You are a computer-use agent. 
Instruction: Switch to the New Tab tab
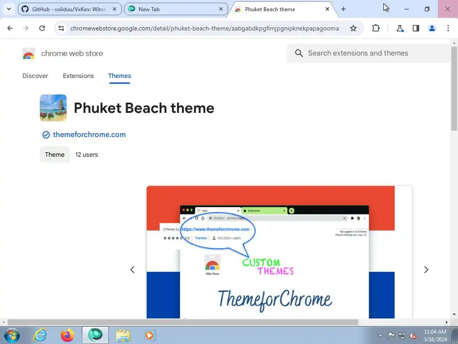pyautogui.click(x=176, y=9)
